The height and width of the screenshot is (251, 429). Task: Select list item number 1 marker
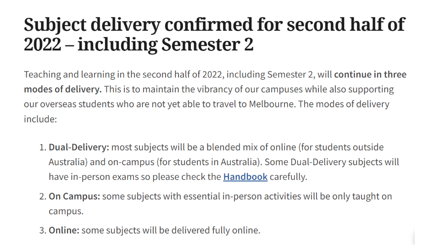point(43,148)
